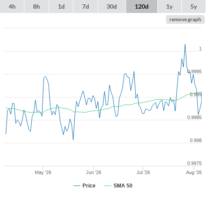Toggle the SMA 50 legend entry

(123, 186)
